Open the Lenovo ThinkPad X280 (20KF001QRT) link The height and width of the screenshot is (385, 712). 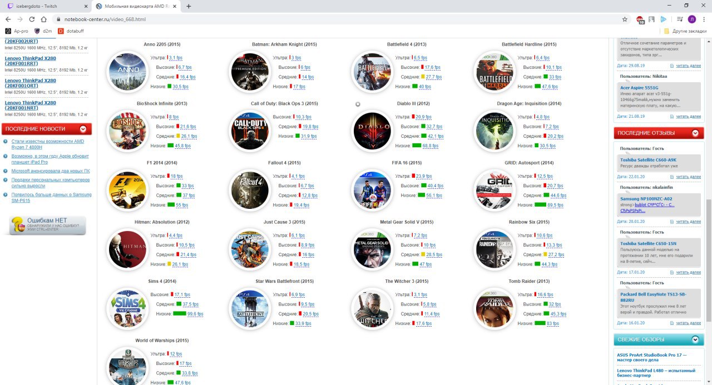[31, 83]
